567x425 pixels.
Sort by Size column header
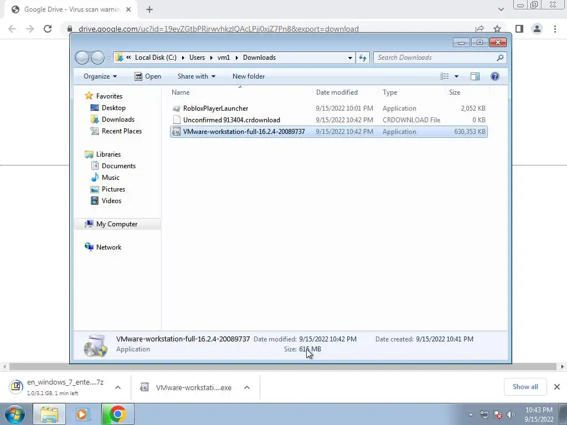[x=467, y=92]
